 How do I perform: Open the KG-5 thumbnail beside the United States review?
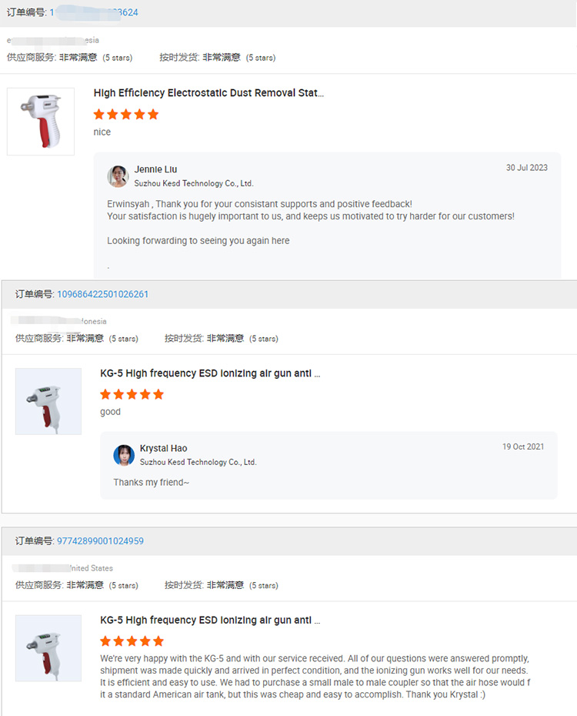coord(48,648)
